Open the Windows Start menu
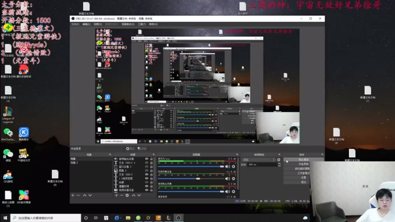This screenshot has width=395, height=222. 5,218
